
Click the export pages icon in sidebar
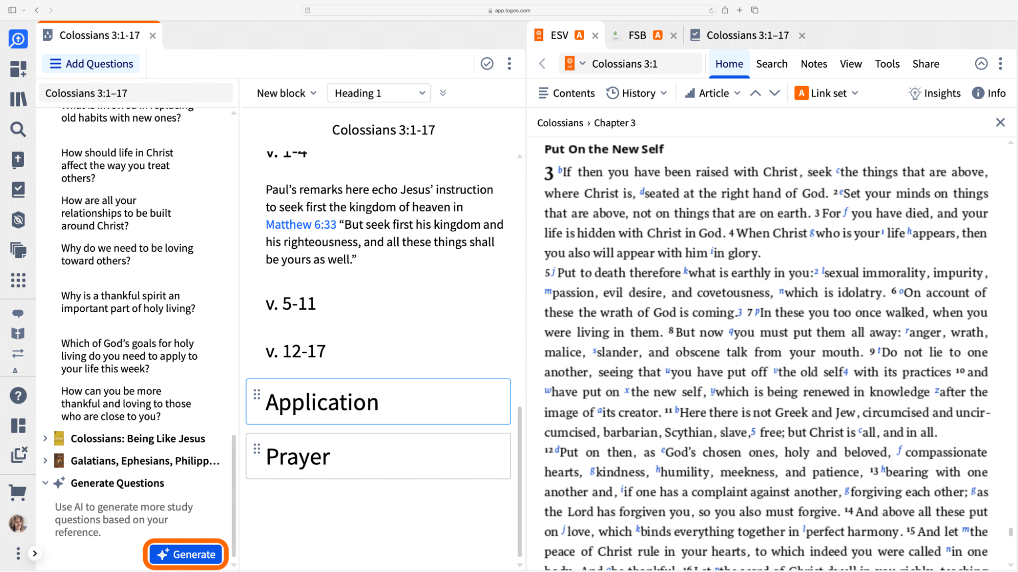point(18,455)
